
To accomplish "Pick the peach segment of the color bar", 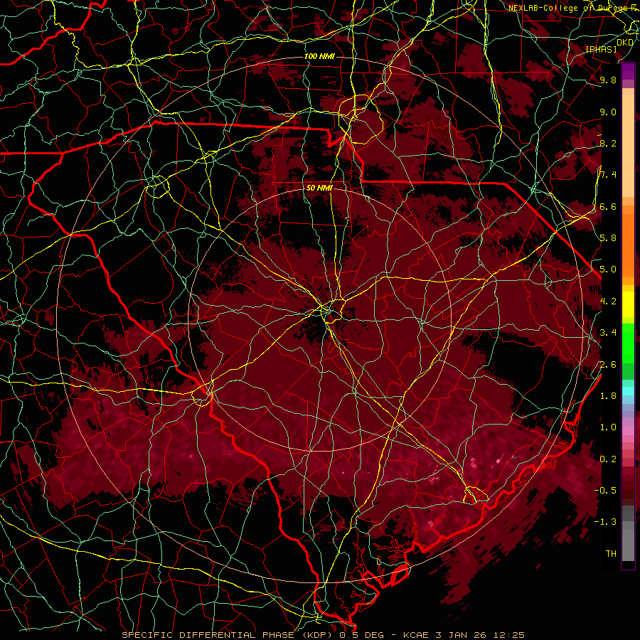I will coord(628,147).
